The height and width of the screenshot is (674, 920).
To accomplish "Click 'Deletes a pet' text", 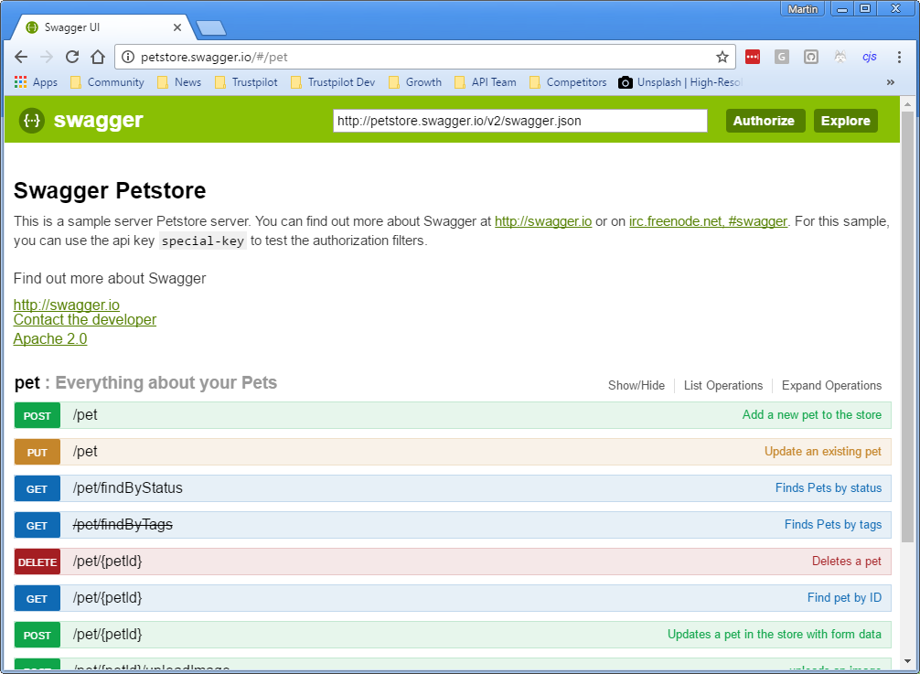I will coord(846,561).
